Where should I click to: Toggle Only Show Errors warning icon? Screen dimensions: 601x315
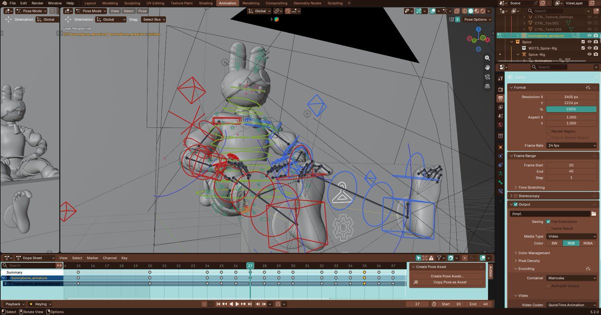(431, 258)
